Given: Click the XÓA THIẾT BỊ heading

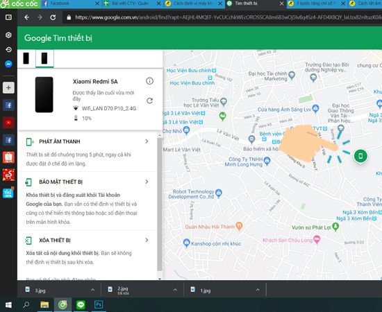Looking at the screenshot, I should pyautogui.click(x=55, y=241).
